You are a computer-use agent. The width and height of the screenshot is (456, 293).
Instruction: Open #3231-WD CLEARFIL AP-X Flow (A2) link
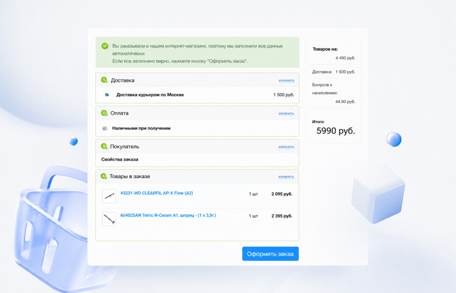[x=157, y=193]
